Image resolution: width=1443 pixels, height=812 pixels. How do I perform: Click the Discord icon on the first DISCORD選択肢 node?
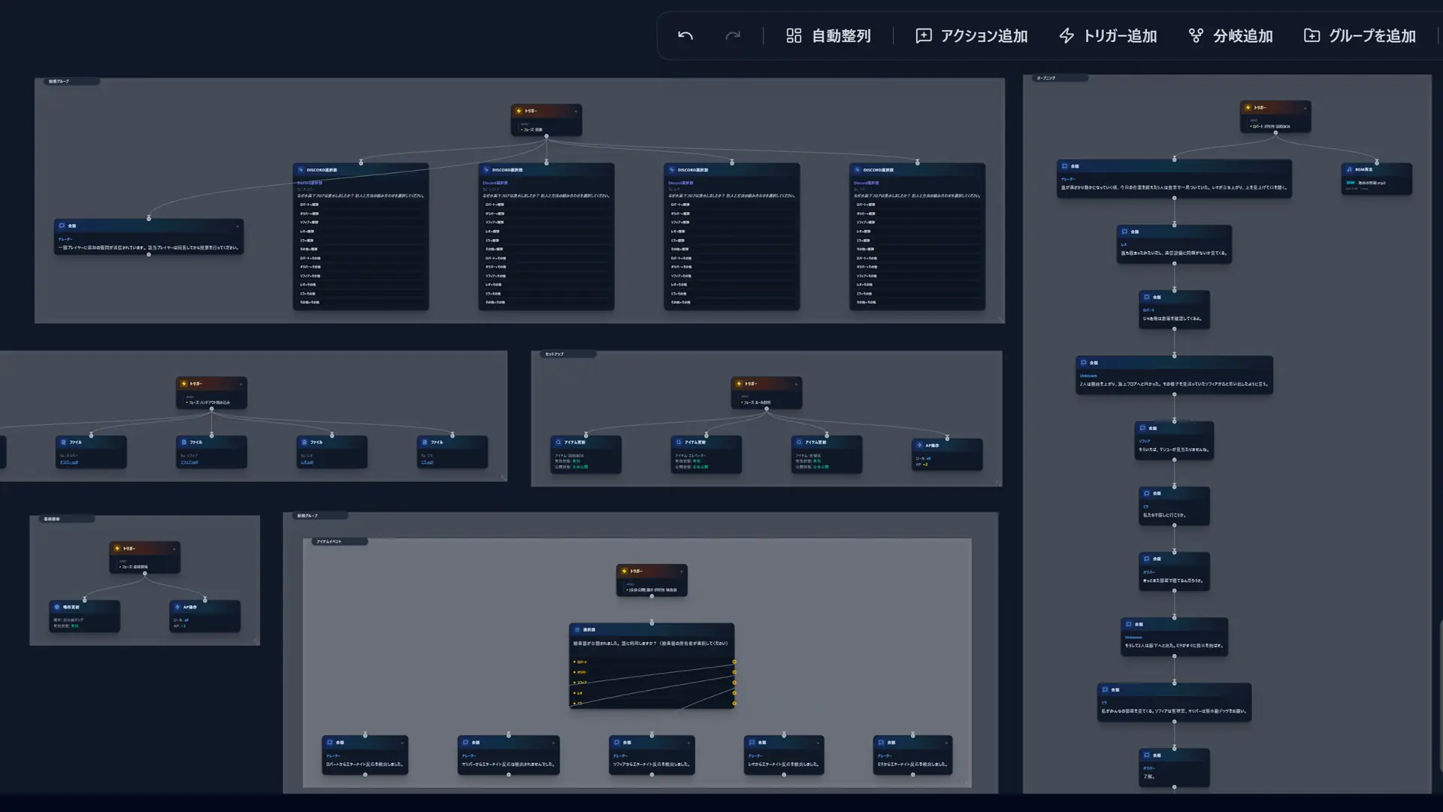tap(301, 170)
